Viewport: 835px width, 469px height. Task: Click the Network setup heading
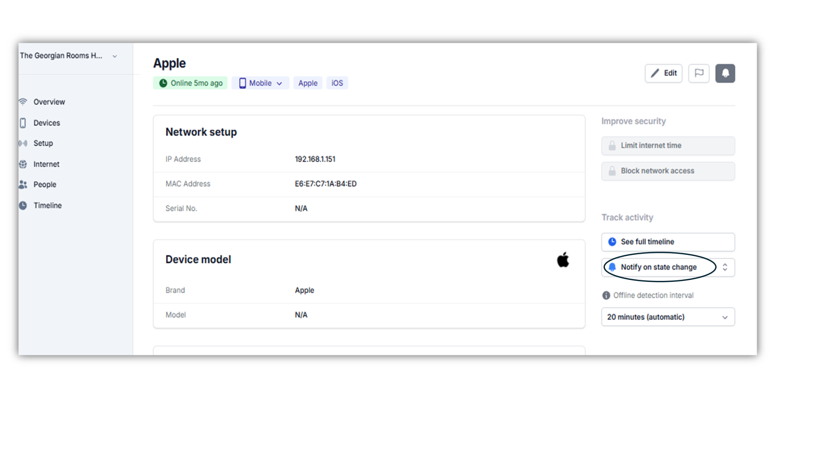[x=201, y=132]
